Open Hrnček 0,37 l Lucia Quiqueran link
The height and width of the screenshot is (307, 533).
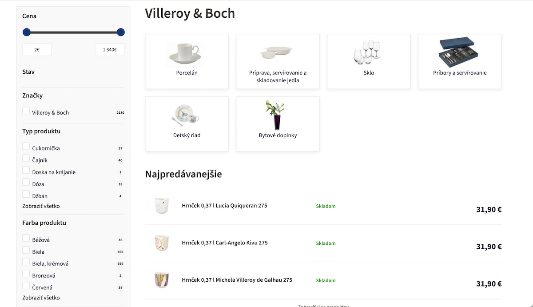click(224, 206)
